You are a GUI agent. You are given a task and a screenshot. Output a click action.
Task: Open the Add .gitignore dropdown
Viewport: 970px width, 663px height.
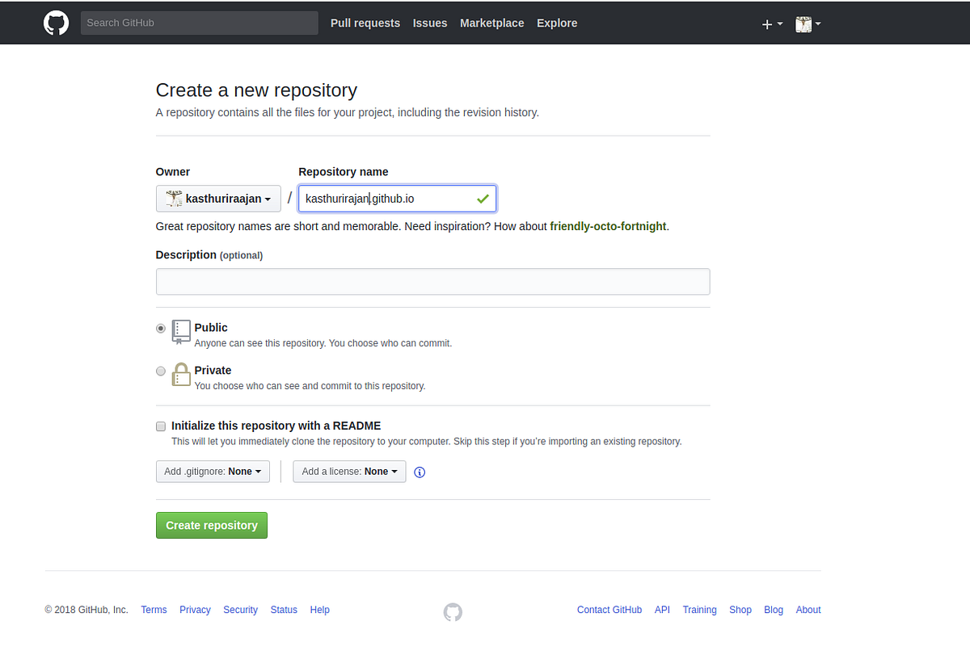click(x=213, y=471)
